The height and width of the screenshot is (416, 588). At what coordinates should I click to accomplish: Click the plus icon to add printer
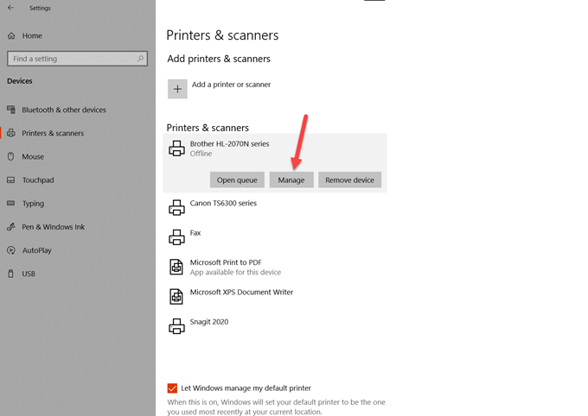tap(177, 88)
